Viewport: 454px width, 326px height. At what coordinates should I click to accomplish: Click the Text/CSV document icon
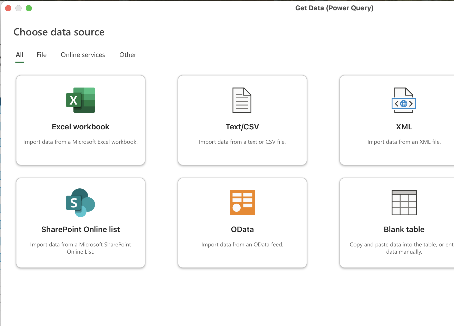pyautogui.click(x=242, y=100)
